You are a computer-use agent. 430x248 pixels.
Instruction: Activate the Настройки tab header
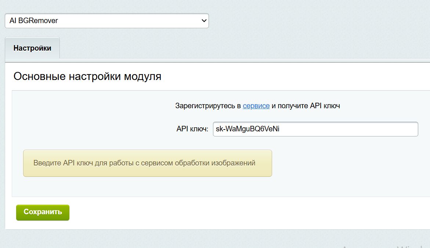(x=32, y=48)
